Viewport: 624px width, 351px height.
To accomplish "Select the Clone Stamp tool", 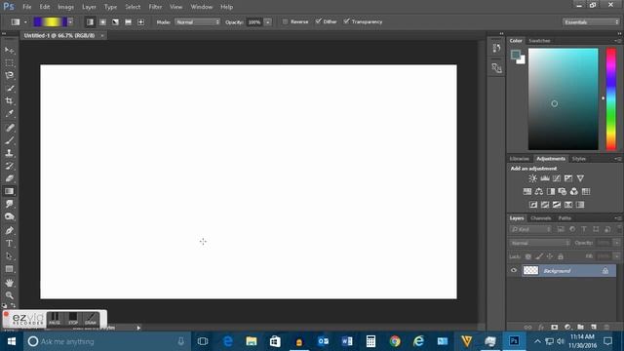I will (9, 153).
